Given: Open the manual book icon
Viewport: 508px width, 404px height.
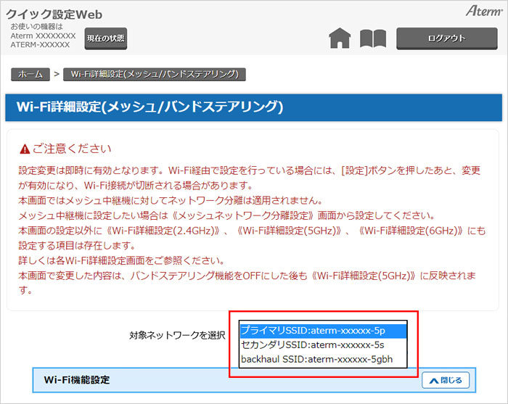Looking at the screenshot, I should 372,38.
